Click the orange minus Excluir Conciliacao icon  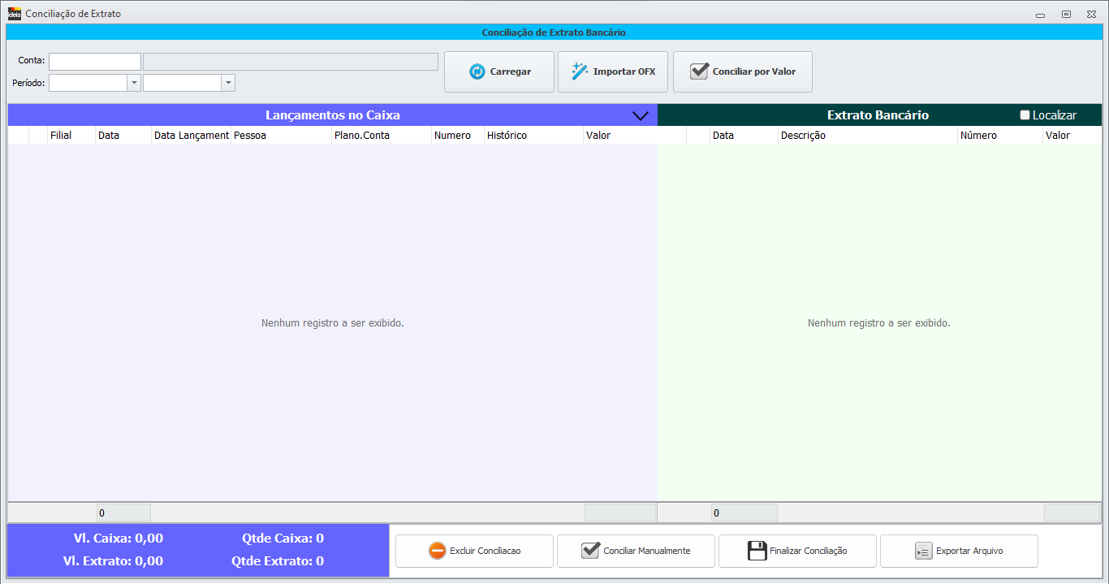(x=437, y=551)
